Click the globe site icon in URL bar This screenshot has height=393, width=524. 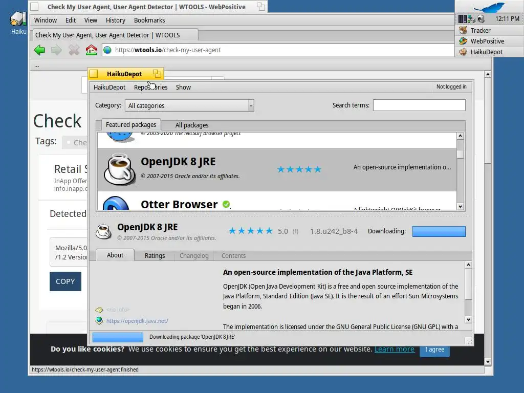pyautogui.click(x=107, y=50)
